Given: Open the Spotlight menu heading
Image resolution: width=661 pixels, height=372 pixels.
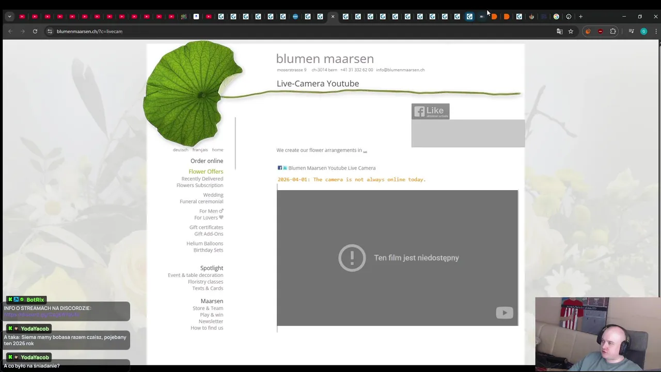Looking at the screenshot, I should tap(212, 268).
